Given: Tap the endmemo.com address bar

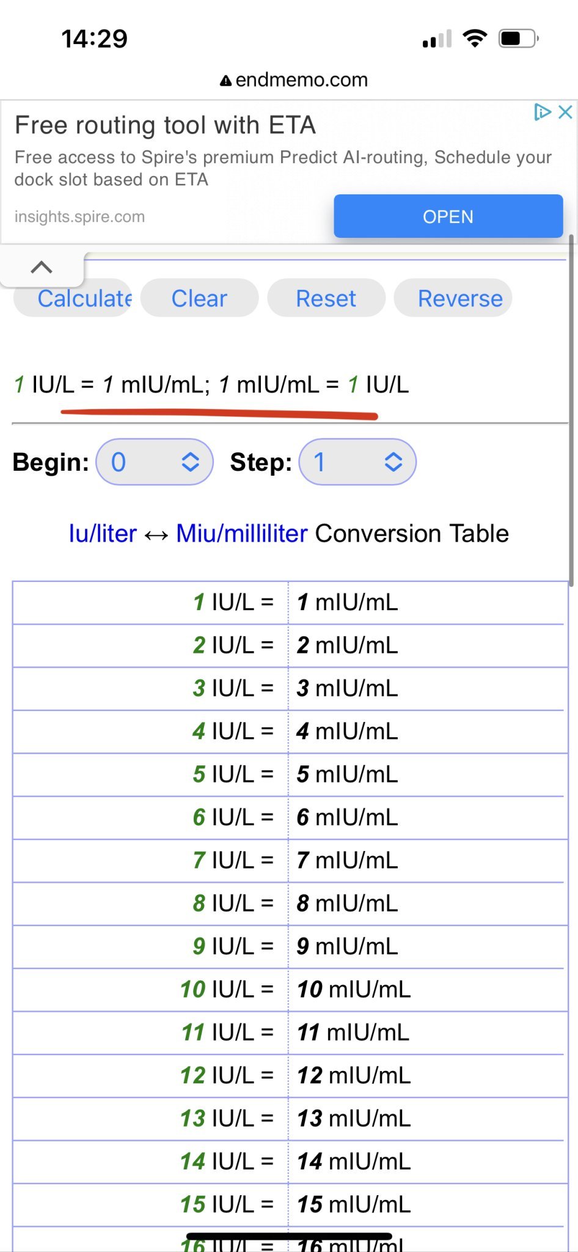Looking at the screenshot, I should pyautogui.click(x=294, y=80).
